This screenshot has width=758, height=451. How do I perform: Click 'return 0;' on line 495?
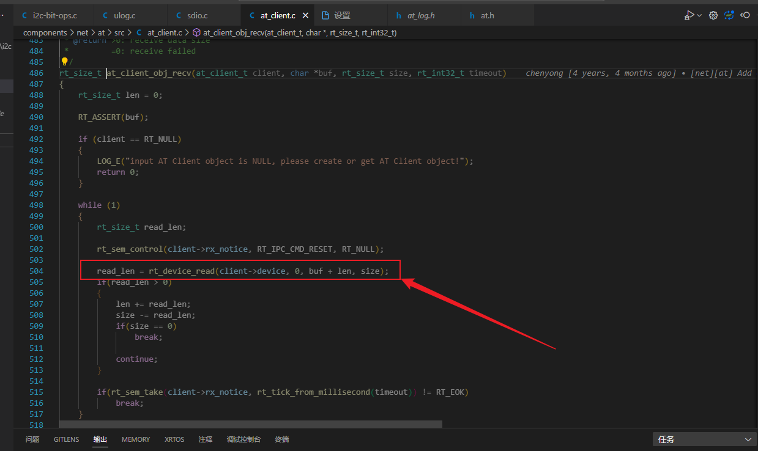click(x=118, y=172)
